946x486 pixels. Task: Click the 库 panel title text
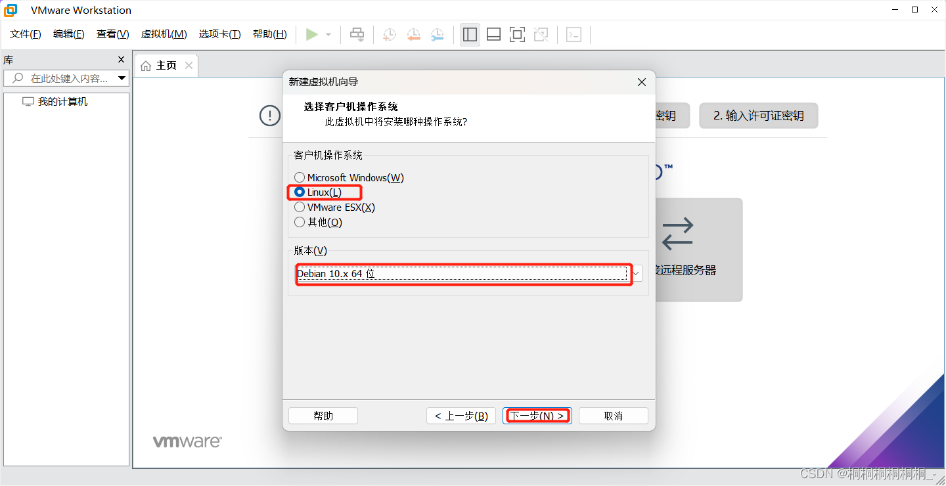[8, 60]
